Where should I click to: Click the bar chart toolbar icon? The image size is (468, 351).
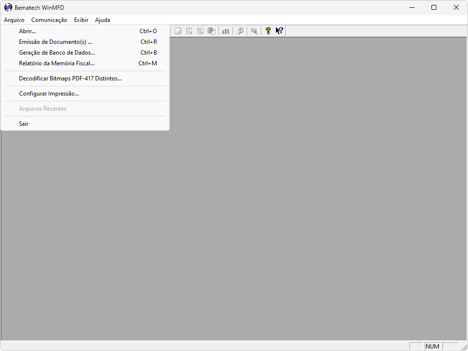coord(226,31)
